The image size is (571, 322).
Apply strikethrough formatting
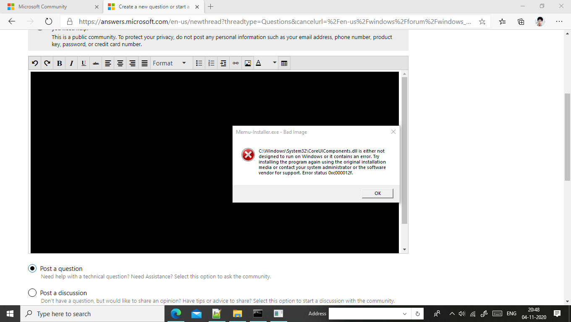pos(96,63)
